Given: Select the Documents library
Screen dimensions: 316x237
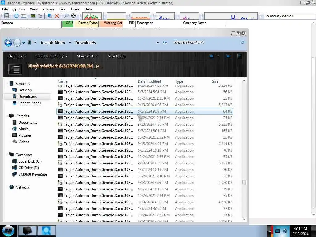Looking at the screenshot, I should [28, 123].
